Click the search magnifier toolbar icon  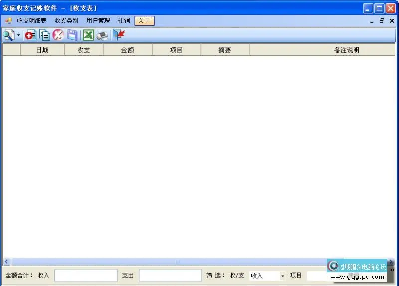pyautogui.click(x=9, y=35)
